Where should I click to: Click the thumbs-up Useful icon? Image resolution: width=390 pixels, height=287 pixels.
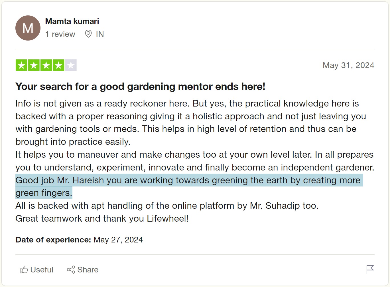(24, 270)
